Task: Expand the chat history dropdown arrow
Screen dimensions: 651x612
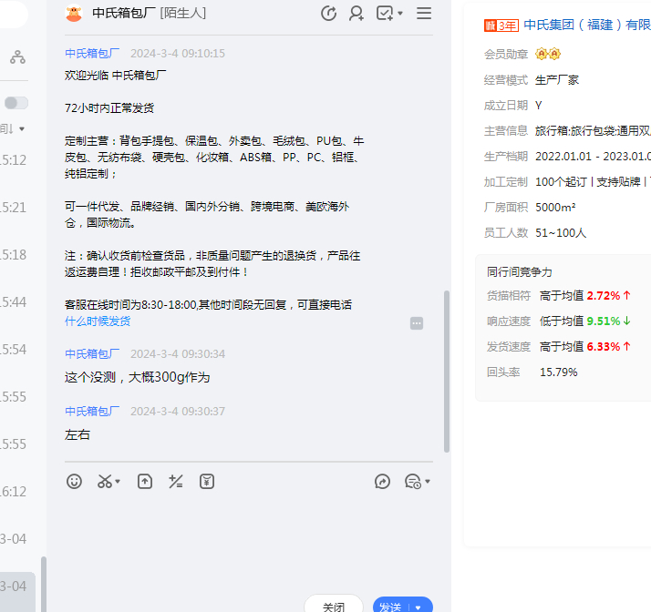Action: coord(428,483)
